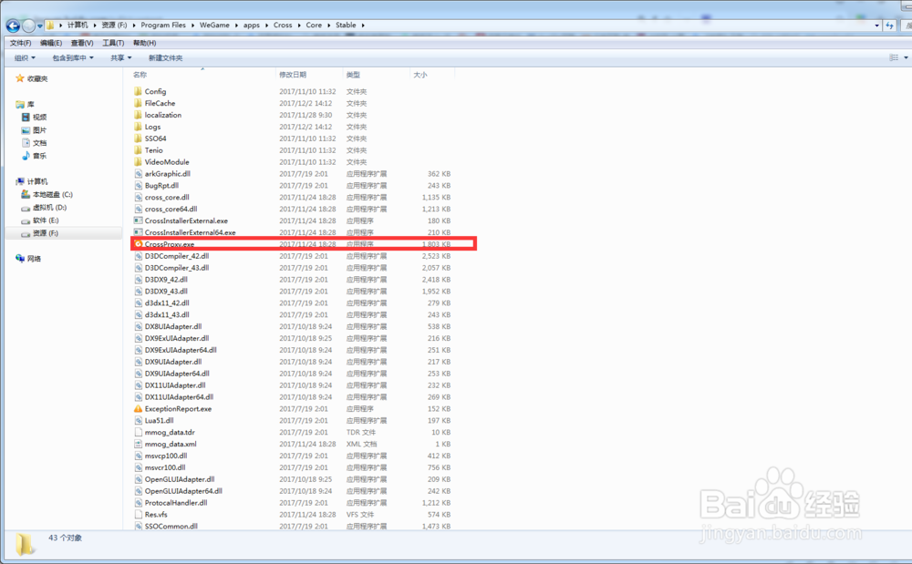The image size is (912, 564).
Task: Expand the 组织 toolbar dropdown
Action: point(25,58)
